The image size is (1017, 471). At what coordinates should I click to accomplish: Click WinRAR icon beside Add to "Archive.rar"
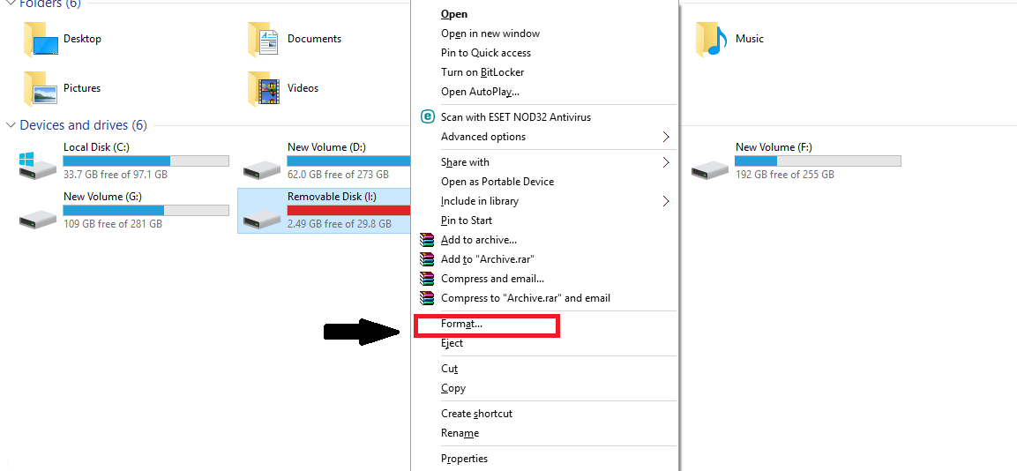[x=426, y=259]
